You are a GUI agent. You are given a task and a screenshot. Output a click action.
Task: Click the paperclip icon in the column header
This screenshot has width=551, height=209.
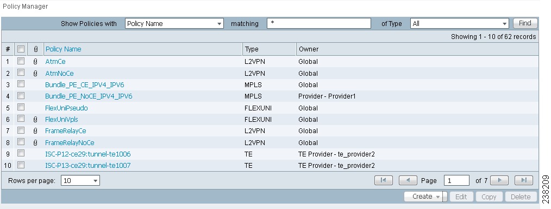pos(35,49)
